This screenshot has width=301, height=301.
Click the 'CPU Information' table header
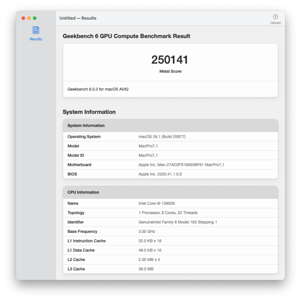click(x=170, y=192)
